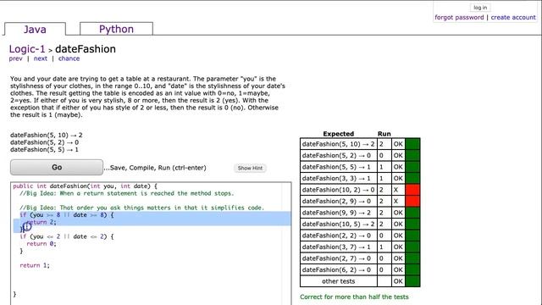Click inside the code editor area
This screenshot has height=305, width=542.
click(151, 243)
